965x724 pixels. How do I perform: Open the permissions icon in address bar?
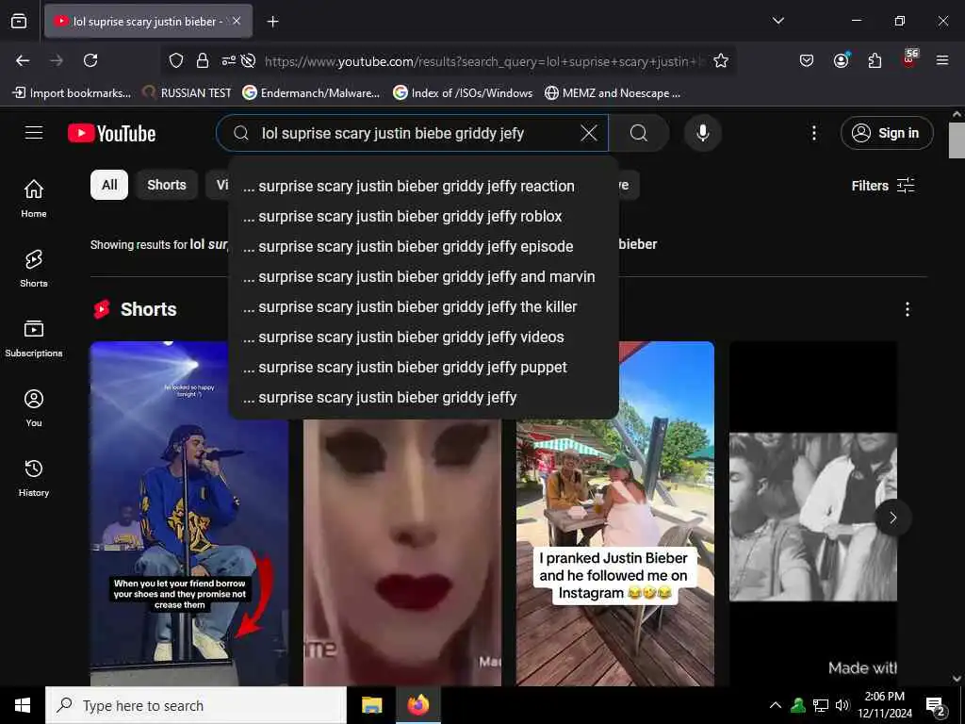point(228,60)
